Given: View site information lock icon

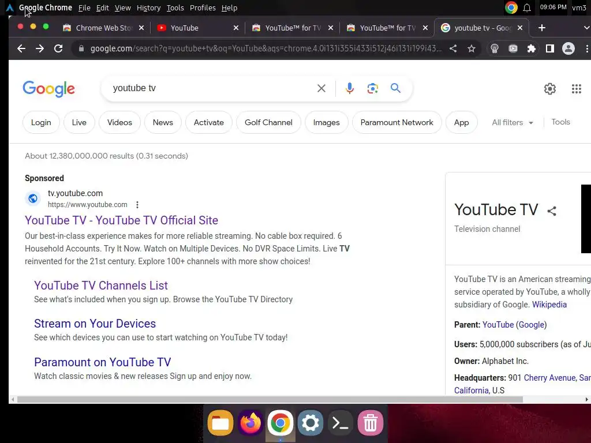Looking at the screenshot, I should tap(81, 48).
